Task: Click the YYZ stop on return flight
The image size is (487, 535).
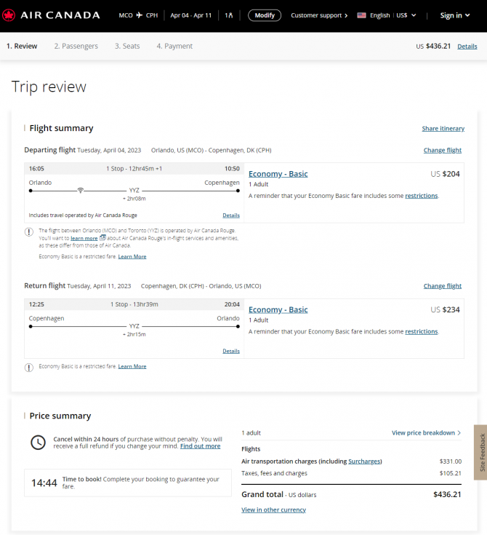Action: pos(134,326)
